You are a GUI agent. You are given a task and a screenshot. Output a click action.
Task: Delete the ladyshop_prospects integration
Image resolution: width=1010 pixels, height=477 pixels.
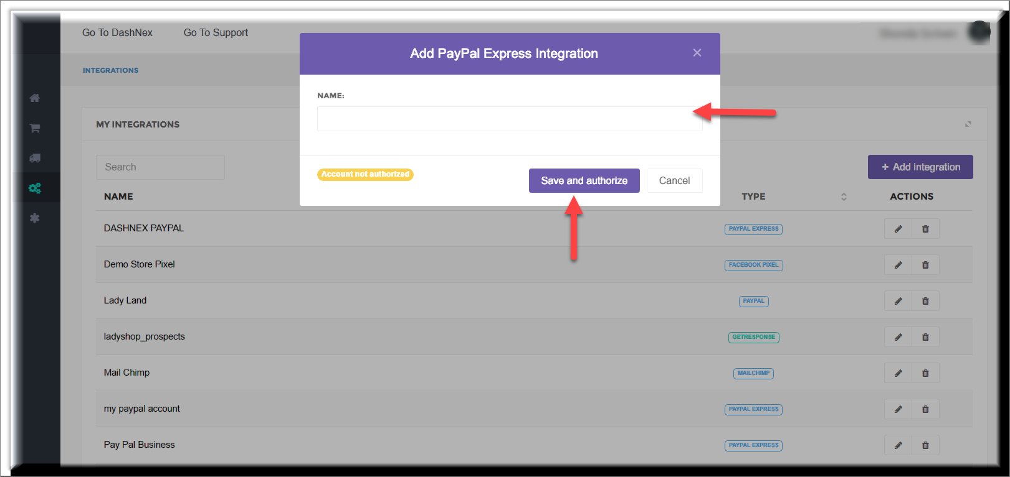[925, 337]
